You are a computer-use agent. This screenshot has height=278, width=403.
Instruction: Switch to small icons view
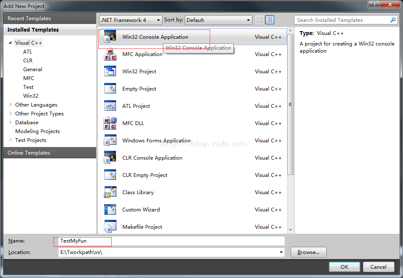260,20
